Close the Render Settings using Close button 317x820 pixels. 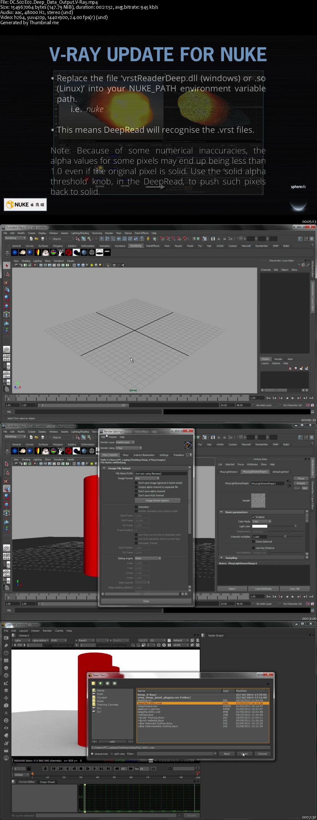tap(146, 601)
